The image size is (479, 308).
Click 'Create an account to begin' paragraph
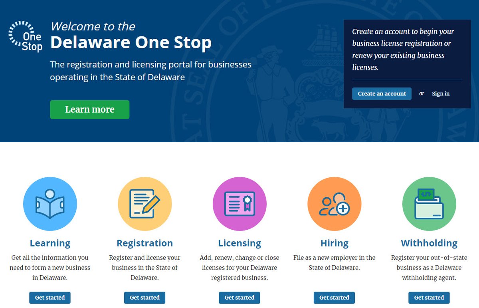pos(403,49)
